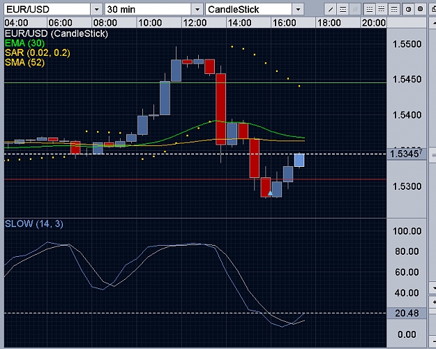Viewport: 436px width, 349px height.
Task: Click the EUR/USD symbol field
Action: coord(47,10)
